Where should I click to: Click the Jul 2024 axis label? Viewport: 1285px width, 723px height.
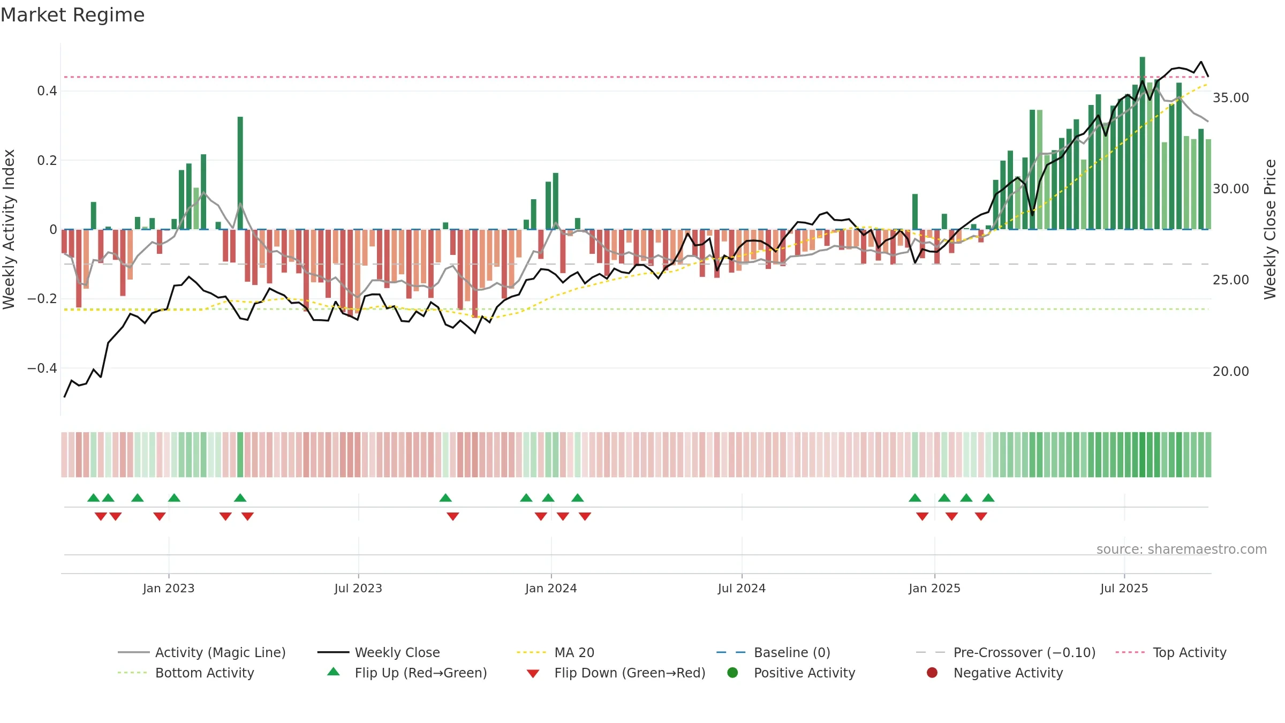tap(742, 588)
